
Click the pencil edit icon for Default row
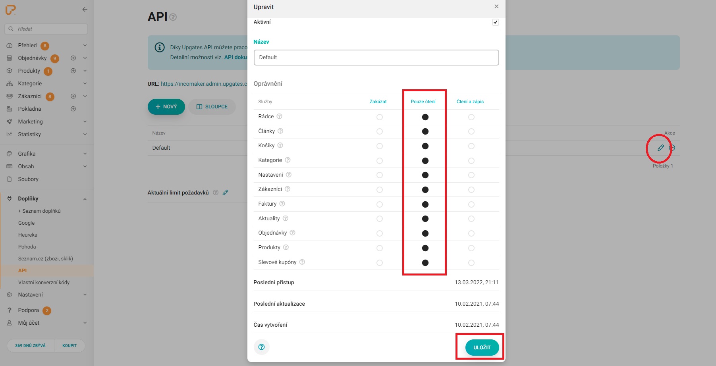pyautogui.click(x=660, y=148)
